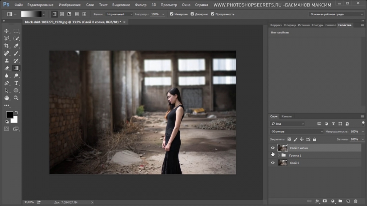This screenshot has height=206, width=367.
Task: Pick the Eyedropper tool
Action: pos(16,46)
